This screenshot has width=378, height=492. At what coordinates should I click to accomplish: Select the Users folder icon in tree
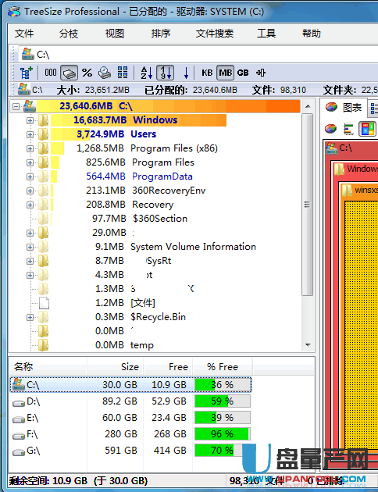coord(43,134)
